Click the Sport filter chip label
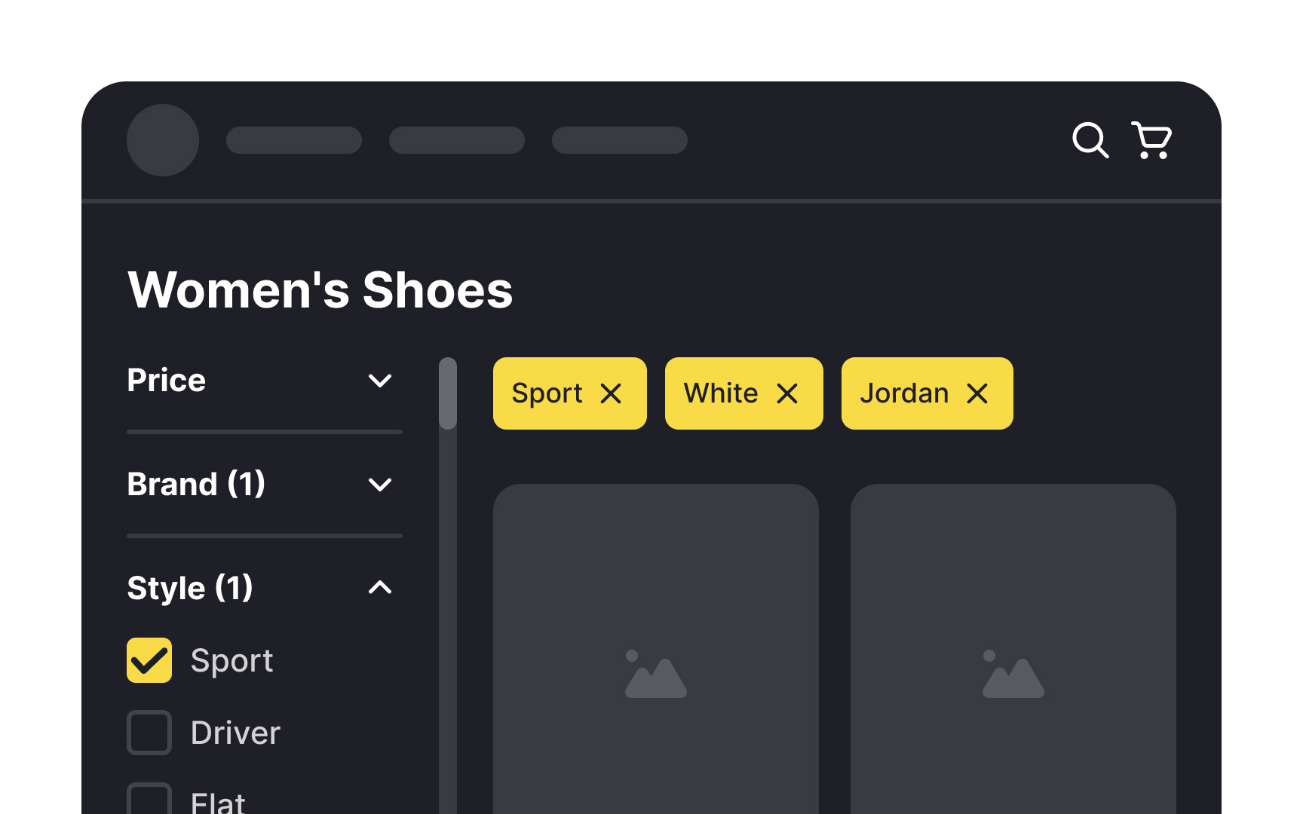Image resolution: width=1303 pixels, height=814 pixels. [547, 393]
